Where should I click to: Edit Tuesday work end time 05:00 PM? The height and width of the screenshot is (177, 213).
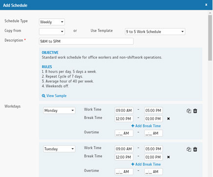[153, 149]
